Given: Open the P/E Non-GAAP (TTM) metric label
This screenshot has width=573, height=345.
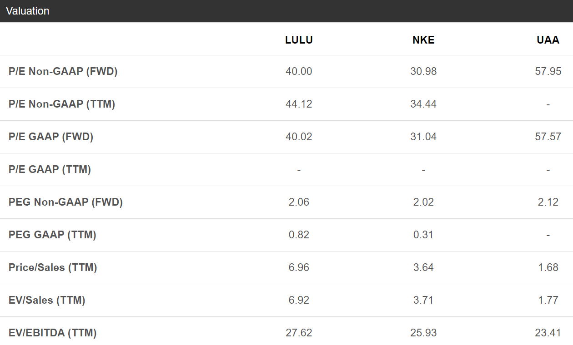Looking at the screenshot, I should (x=62, y=104).
